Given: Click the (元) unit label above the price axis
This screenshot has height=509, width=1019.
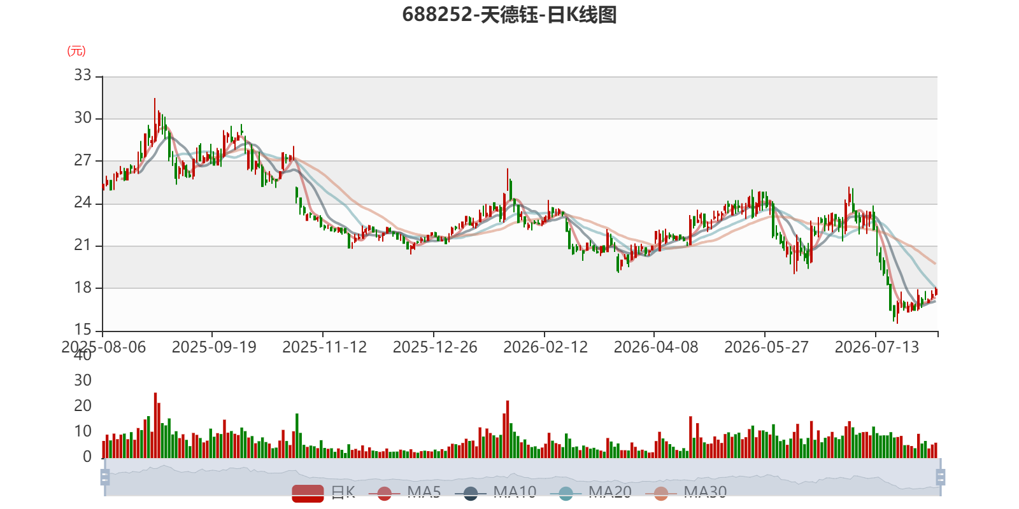Looking at the screenshot, I should (76, 51).
